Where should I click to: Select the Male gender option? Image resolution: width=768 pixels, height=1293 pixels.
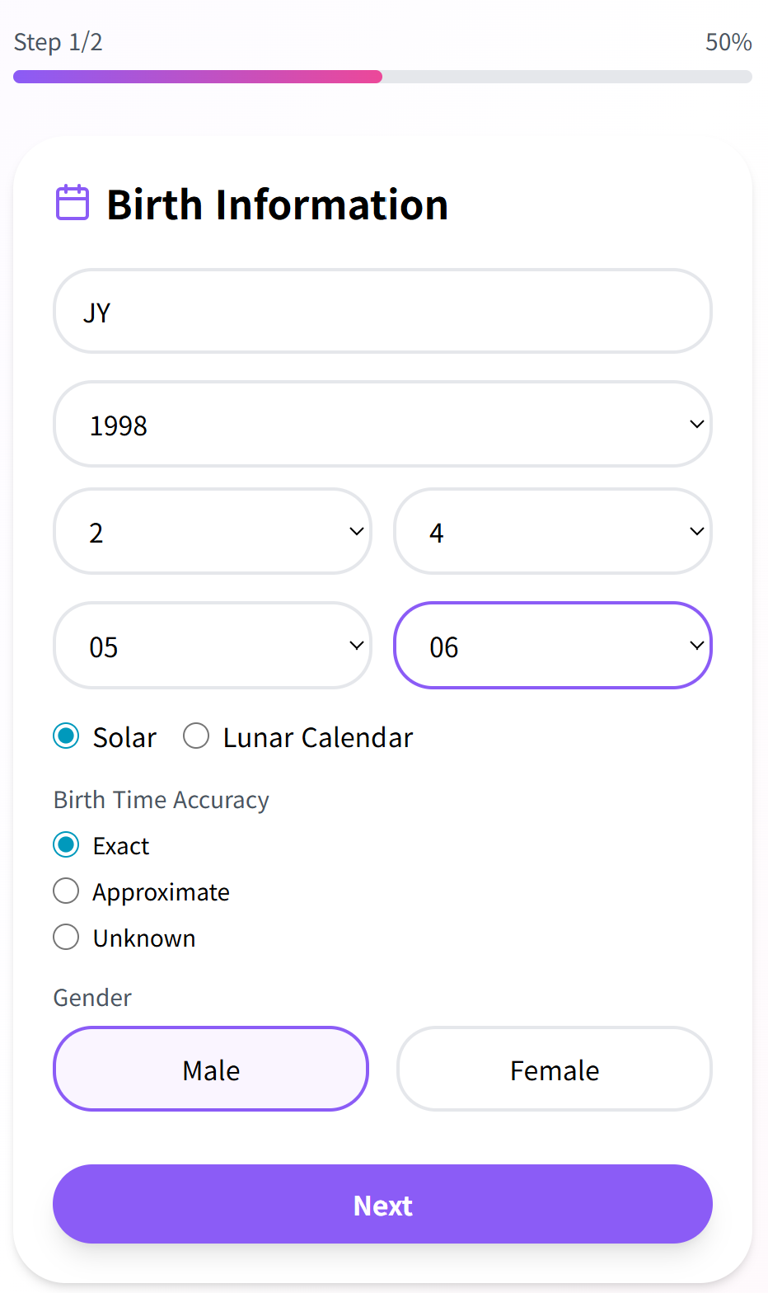tap(210, 1069)
